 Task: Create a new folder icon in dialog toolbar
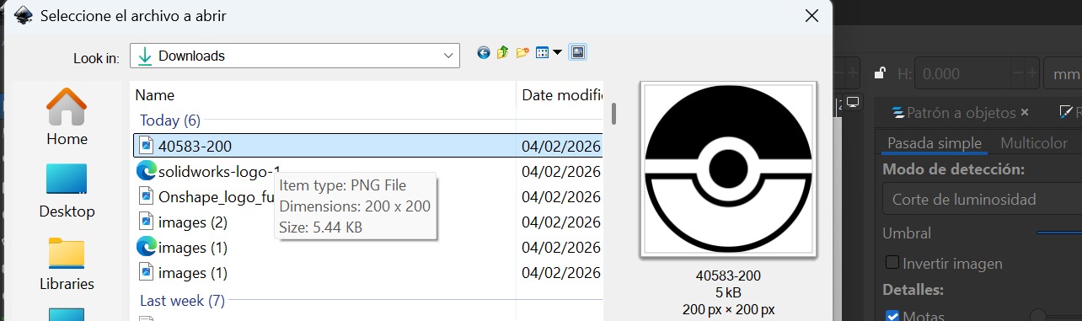point(522,53)
